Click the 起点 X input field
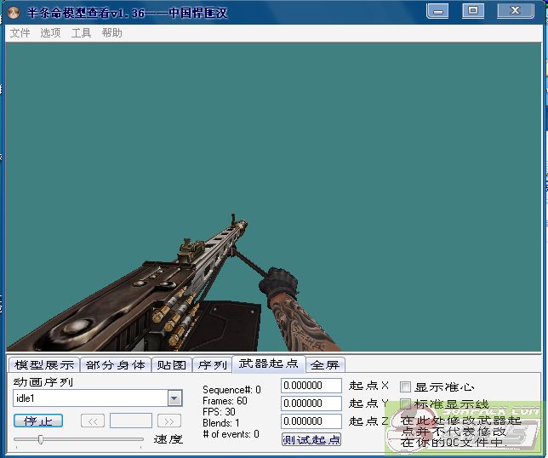The height and width of the screenshot is (458, 548). [311, 386]
